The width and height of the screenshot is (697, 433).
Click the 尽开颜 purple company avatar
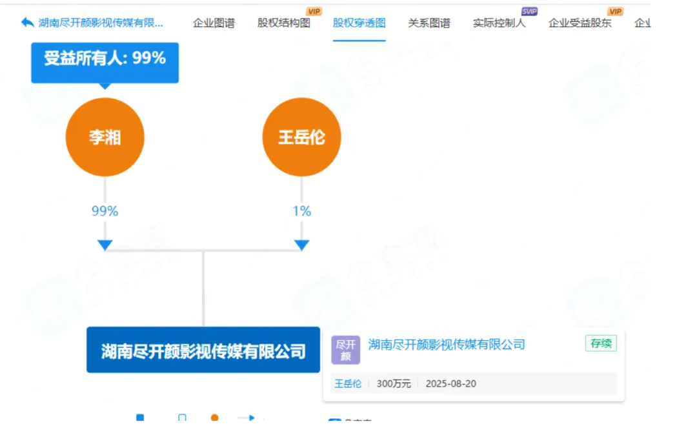(346, 348)
